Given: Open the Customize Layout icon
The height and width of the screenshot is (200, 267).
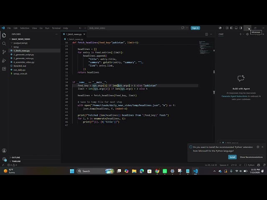Looking at the screenshot, I should click(227, 28).
